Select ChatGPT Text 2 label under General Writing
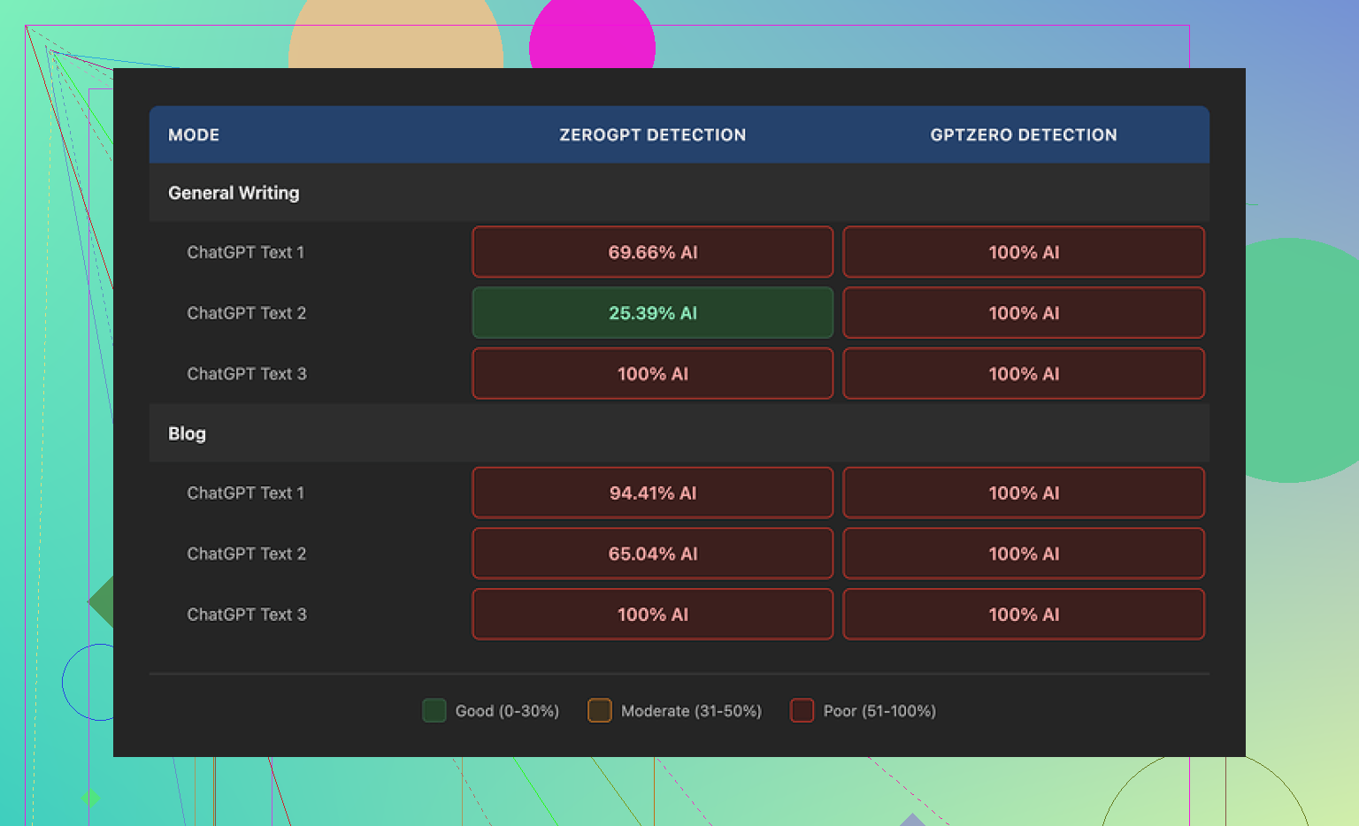 point(246,313)
